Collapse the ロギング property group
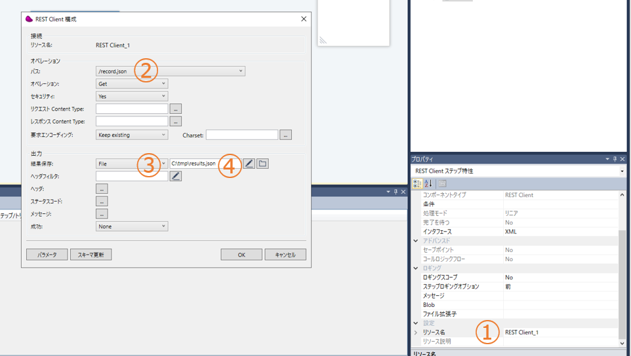The width and height of the screenshot is (631, 356). coord(416,268)
